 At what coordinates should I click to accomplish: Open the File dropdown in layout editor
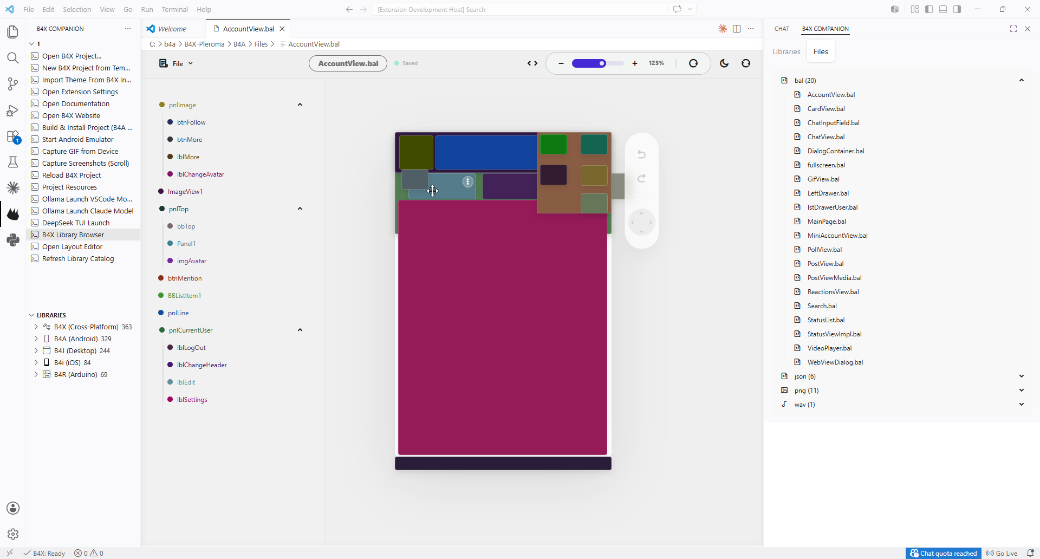(x=176, y=63)
